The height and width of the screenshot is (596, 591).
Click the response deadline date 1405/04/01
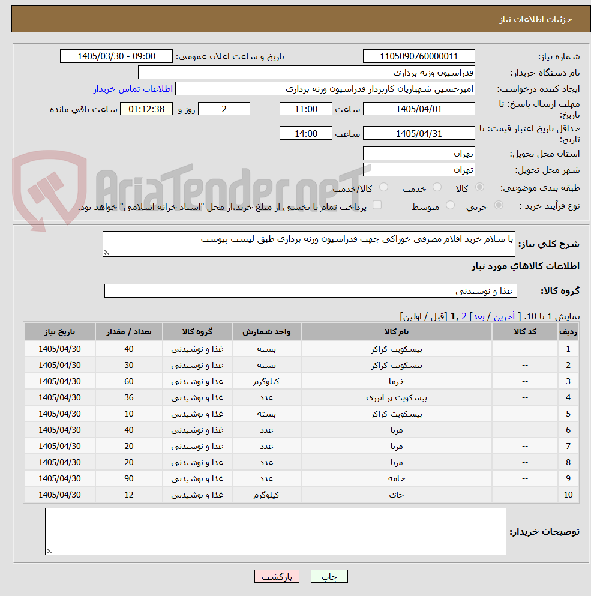click(x=419, y=109)
